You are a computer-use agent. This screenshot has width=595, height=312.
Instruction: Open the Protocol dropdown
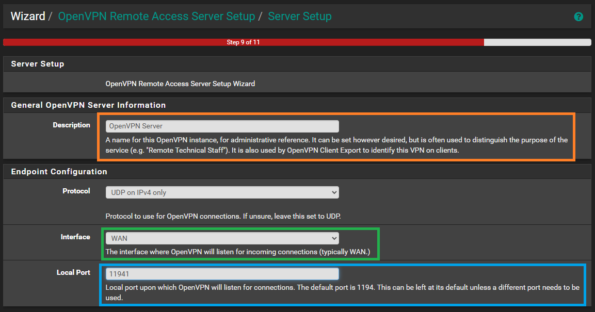tap(222, 192)
